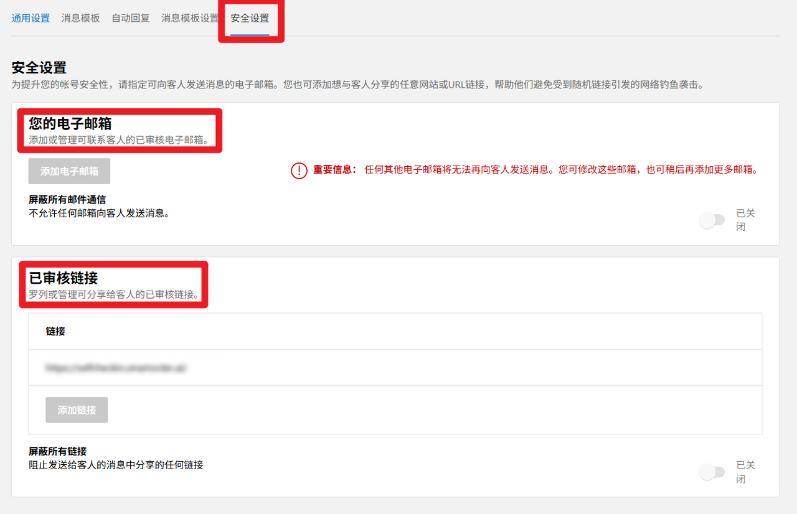Click the 安全设置 page title
Viewport: 797px width, 514px height.
[x=39, y=68]
